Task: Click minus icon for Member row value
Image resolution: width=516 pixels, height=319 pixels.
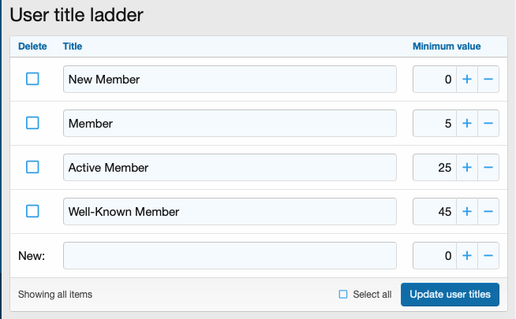Action: point(488,124)
